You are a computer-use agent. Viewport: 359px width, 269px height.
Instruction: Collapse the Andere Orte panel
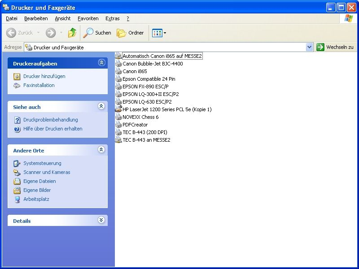point(101,150)
